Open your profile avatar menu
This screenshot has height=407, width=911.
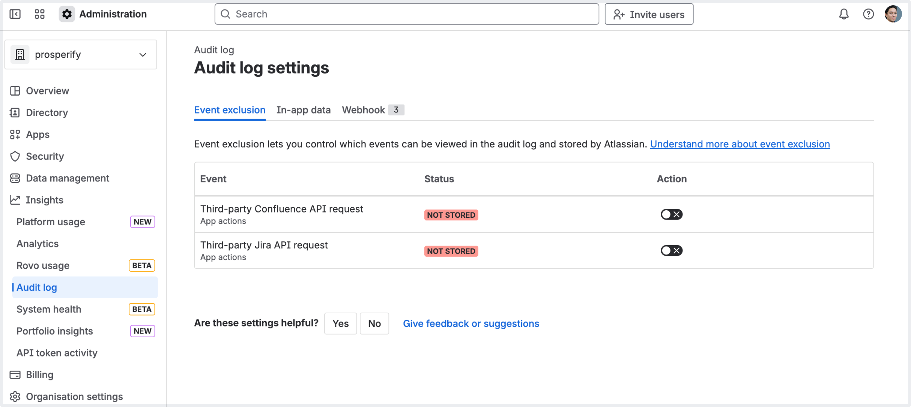[x=894, y=14]
